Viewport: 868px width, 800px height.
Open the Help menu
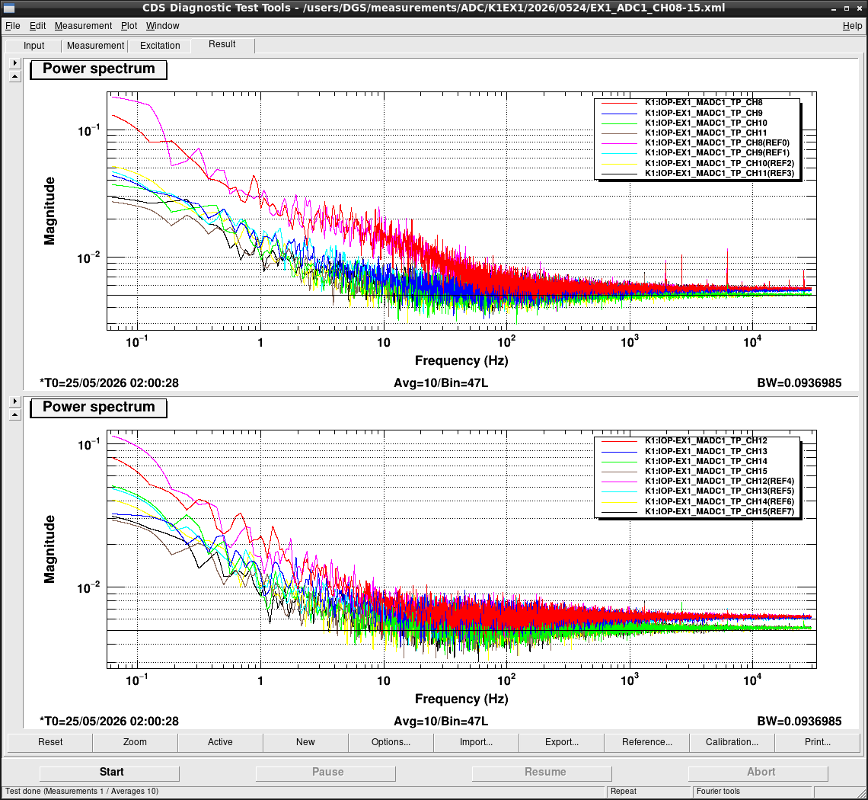852,26
